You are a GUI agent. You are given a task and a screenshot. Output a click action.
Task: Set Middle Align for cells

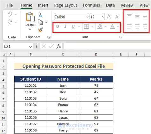137,17
